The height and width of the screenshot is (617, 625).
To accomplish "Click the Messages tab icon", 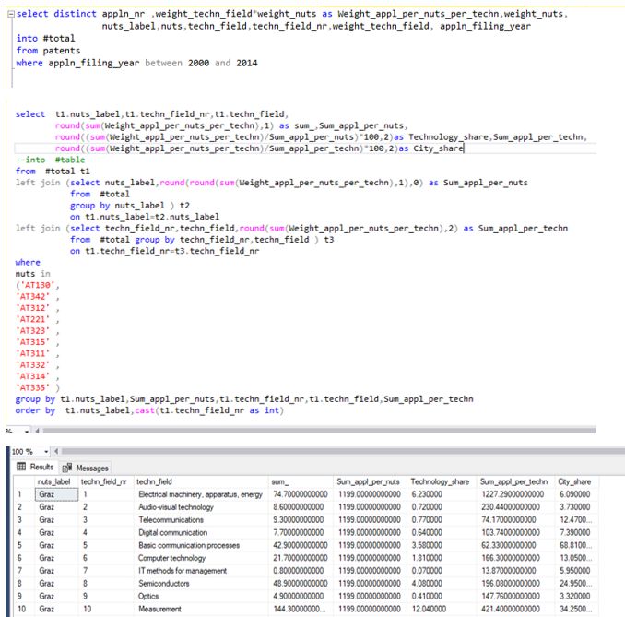I will point(68,468).
